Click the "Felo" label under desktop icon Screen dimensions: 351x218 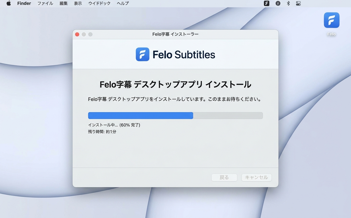click(x=331, y=34)
